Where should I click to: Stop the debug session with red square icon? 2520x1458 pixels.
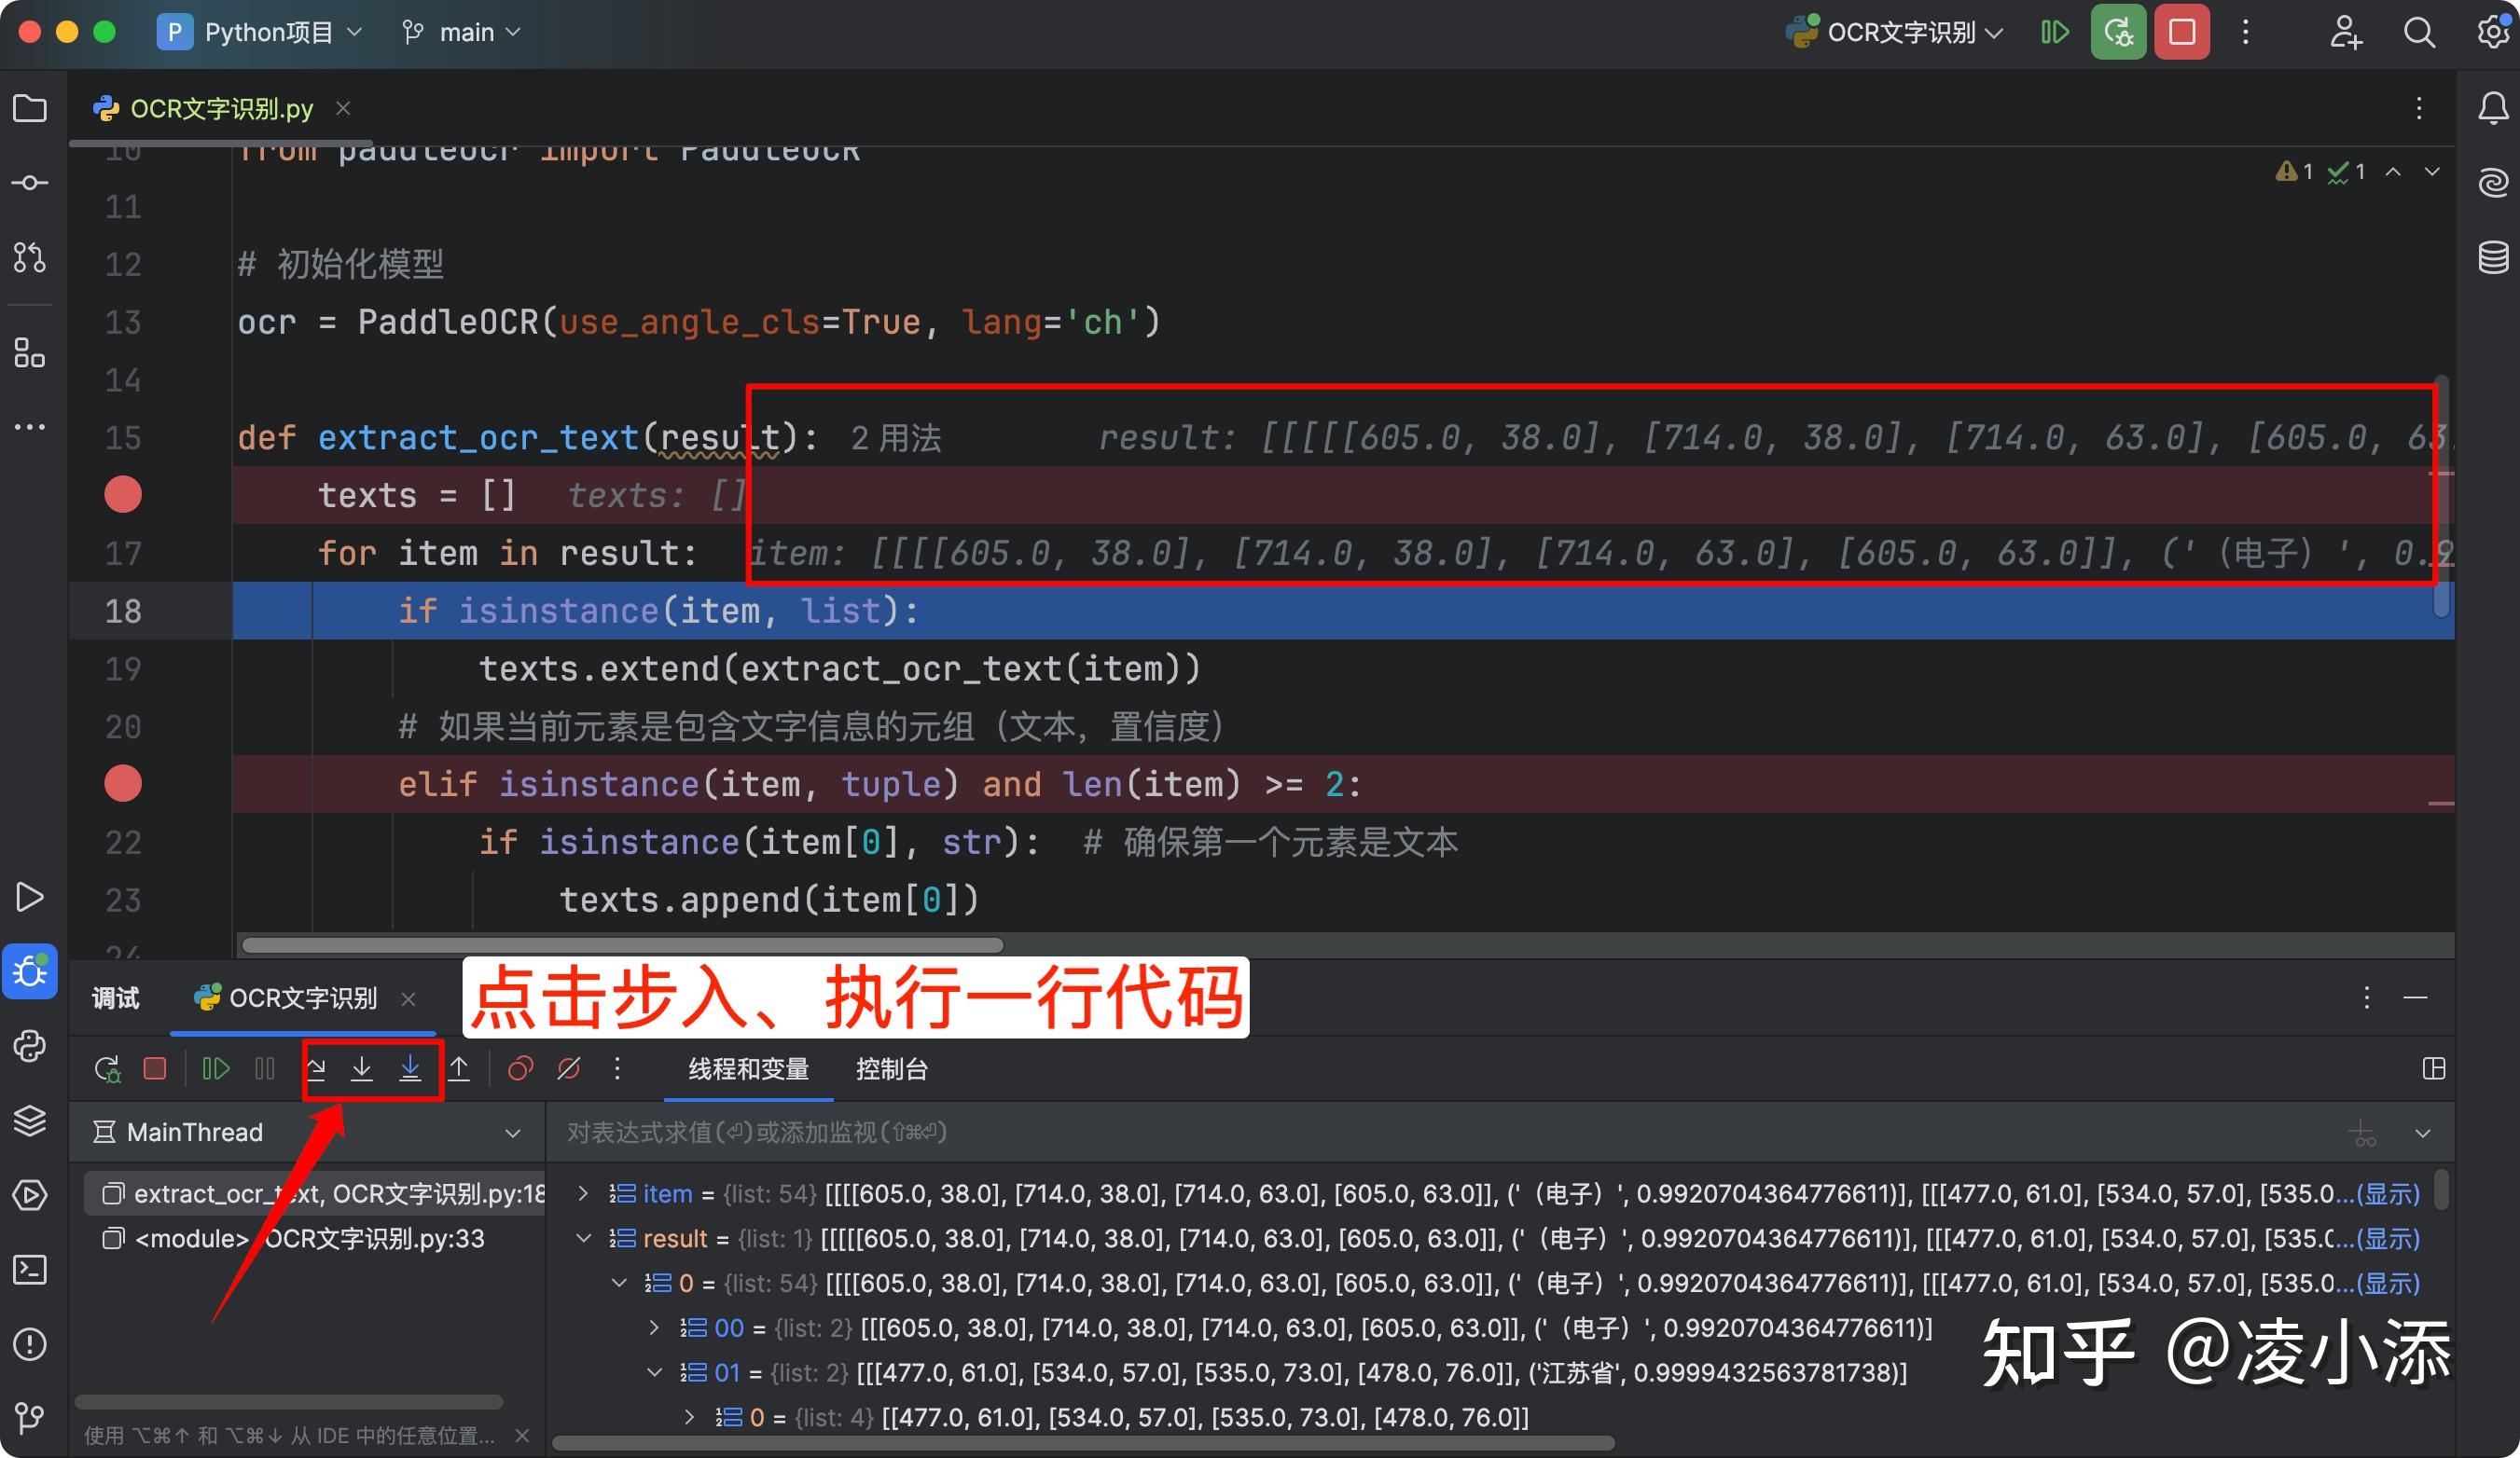155,1068
